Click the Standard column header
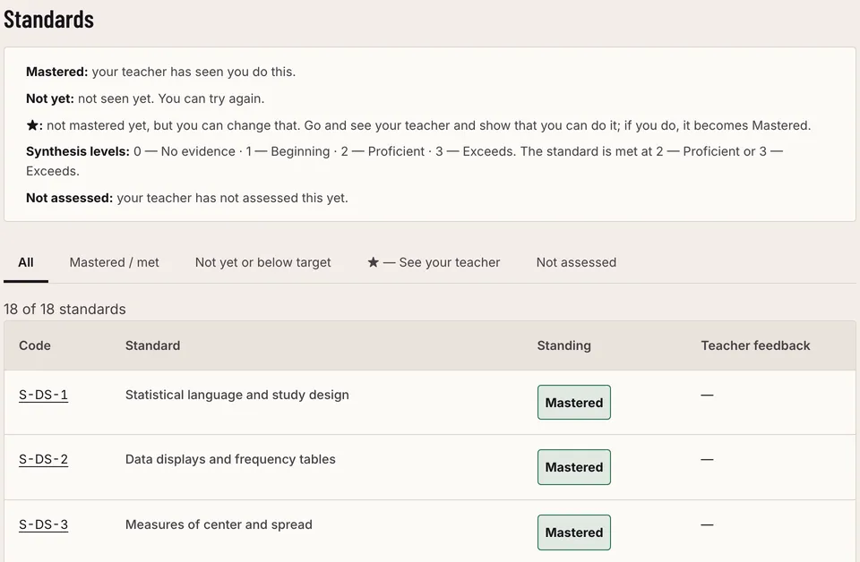The height and width of the screenshot is (562, 860). 152,345
